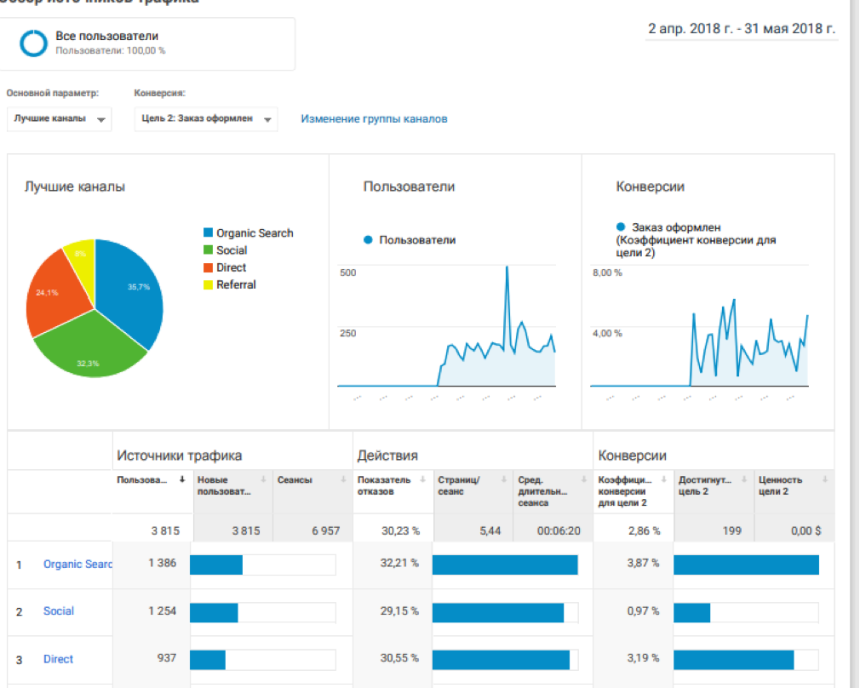
Task: Click the green Social legend swatch
Action: [208, 250]
